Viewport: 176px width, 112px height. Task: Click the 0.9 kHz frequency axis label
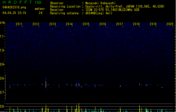(x=3, y=64)
